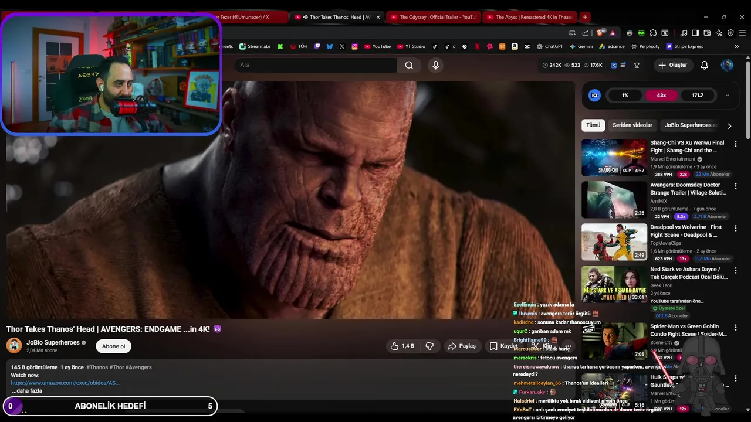Image resolution: width=751 pixels, height=422 pixels.
Task: Open the Leo AI sparkle icon
Action: click(719, 33)
